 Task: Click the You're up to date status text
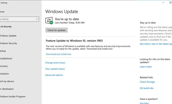pyautogui.click(x=67, y=19)
